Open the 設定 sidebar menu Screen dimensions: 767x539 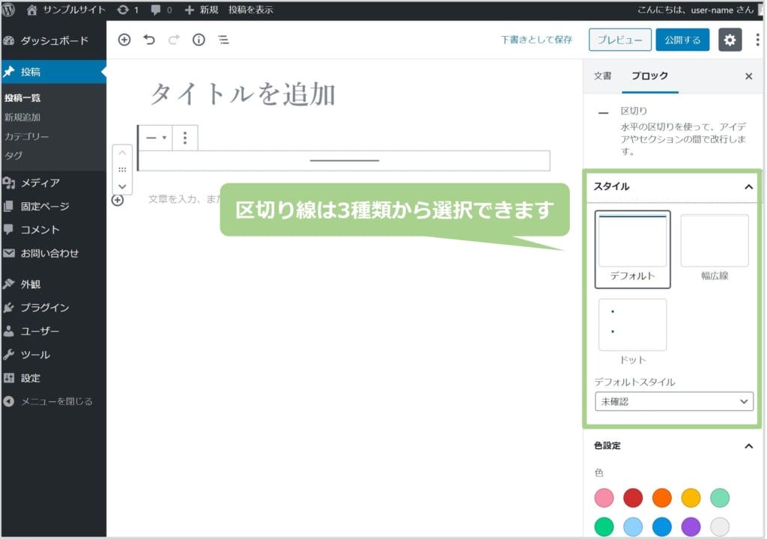[x=53, y=378]
